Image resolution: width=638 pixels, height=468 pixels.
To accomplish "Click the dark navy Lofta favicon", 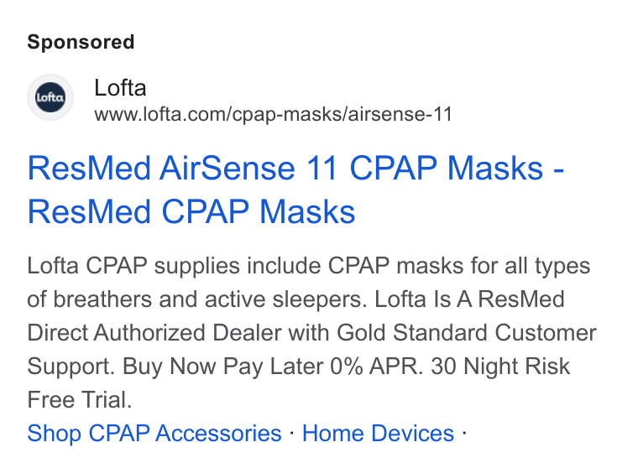I will (x=50, y=97).
